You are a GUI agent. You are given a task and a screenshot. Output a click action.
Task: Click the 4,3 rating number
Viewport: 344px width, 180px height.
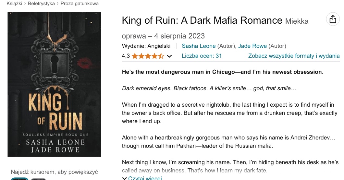[x=126, y=56]
